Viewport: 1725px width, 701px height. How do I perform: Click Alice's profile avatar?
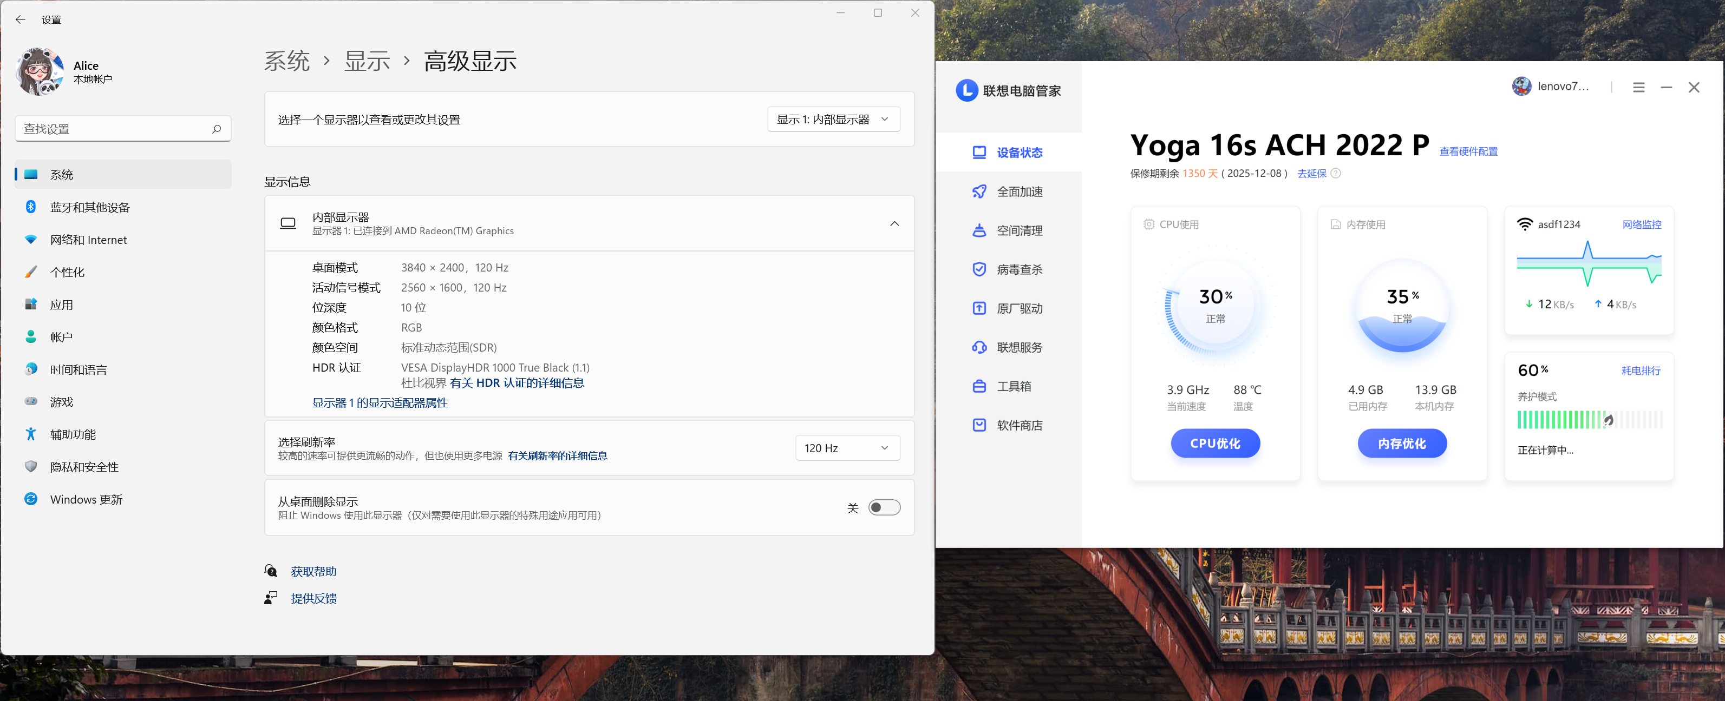pyautogui.click(x=40, y=71)
